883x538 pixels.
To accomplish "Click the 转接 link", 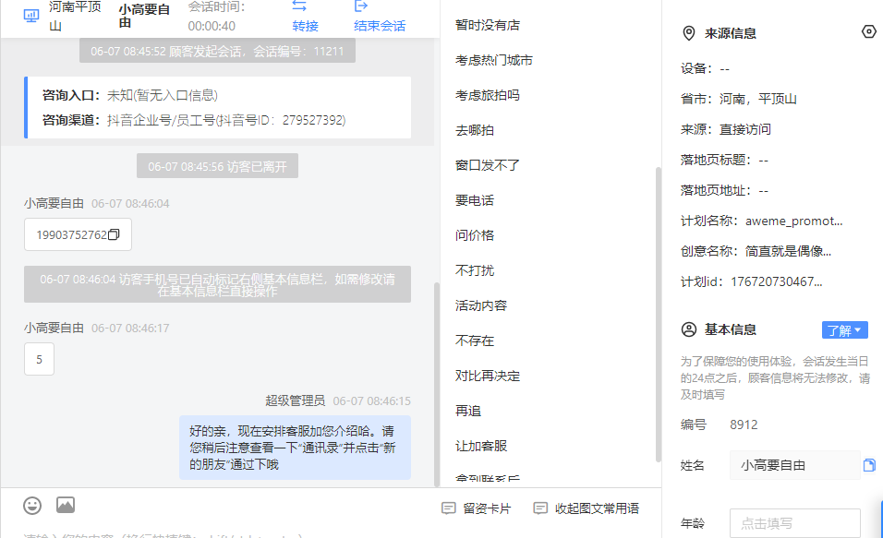I will coord(305,26).
